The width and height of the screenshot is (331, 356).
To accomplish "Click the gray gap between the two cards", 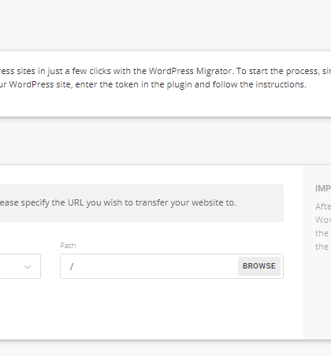I will click(165, 141).
